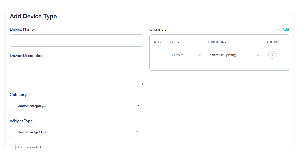Click the ACTION column header
The image size is (298, 159).
coord(272,42)
